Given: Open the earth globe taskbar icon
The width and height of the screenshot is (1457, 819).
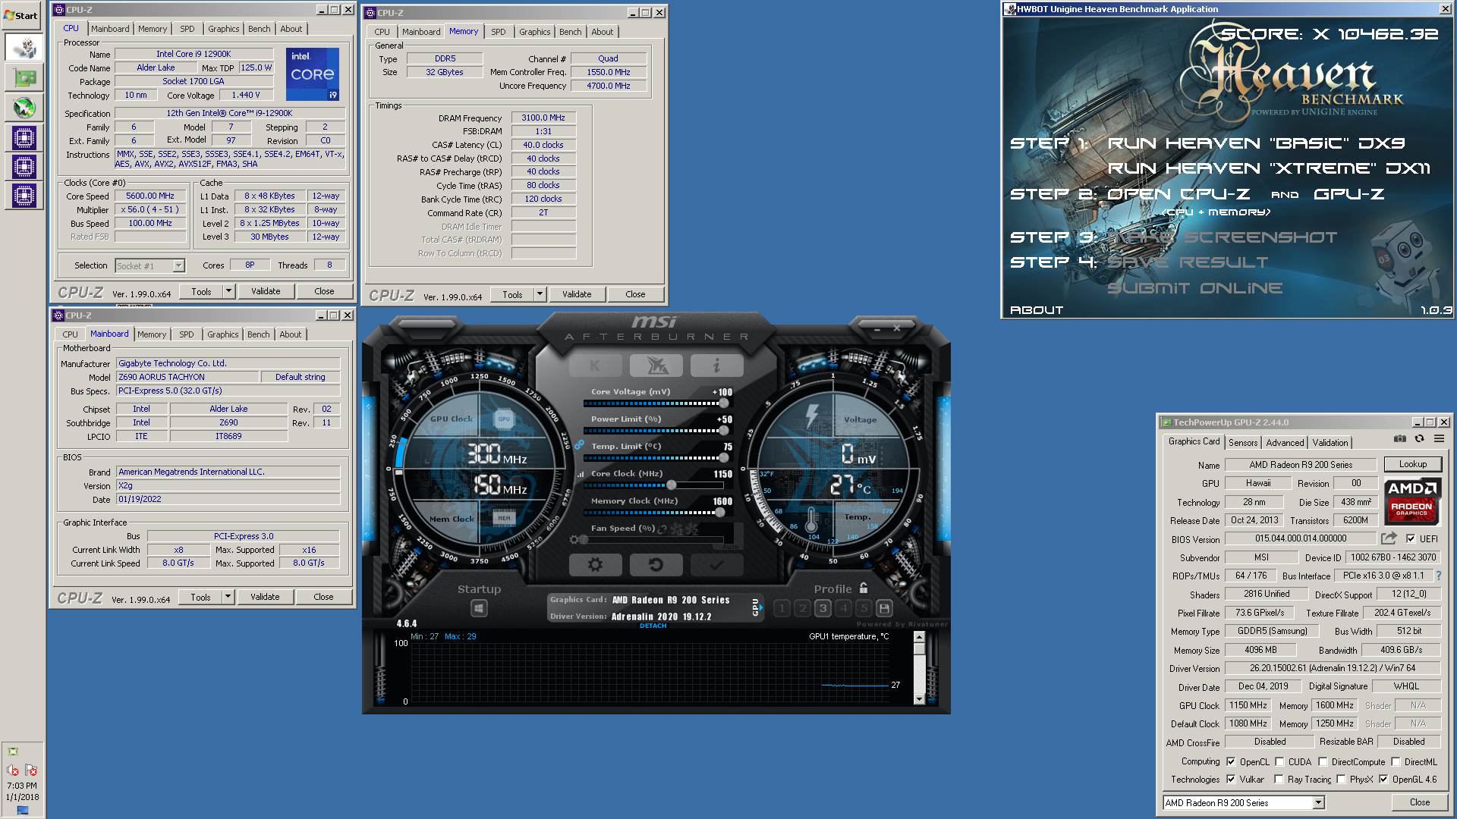Looking at the screenshot, I should pos(24,107).
